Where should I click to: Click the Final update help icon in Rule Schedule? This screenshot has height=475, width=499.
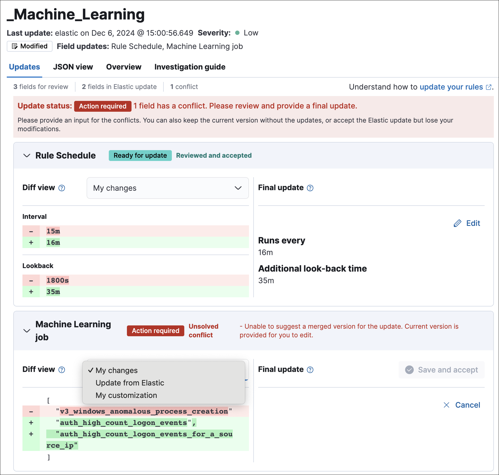tap(310, 188)
